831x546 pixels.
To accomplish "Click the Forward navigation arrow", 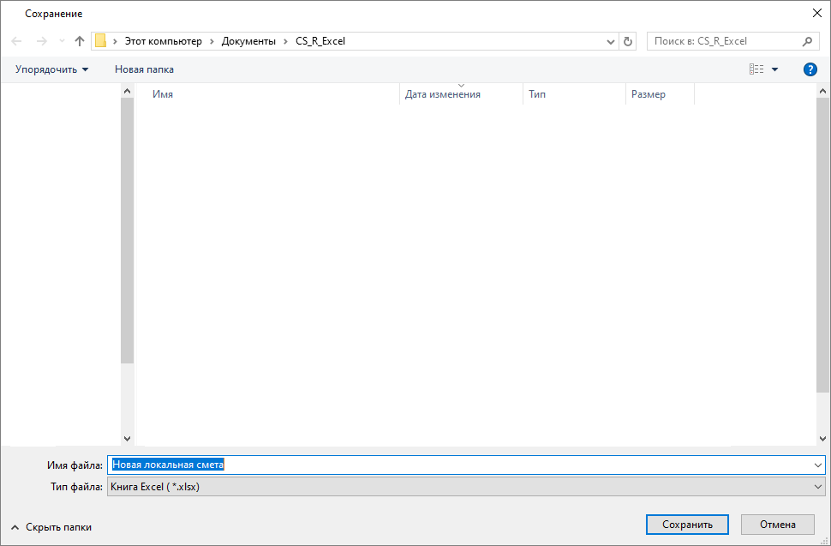I will [x=41, y=41].
